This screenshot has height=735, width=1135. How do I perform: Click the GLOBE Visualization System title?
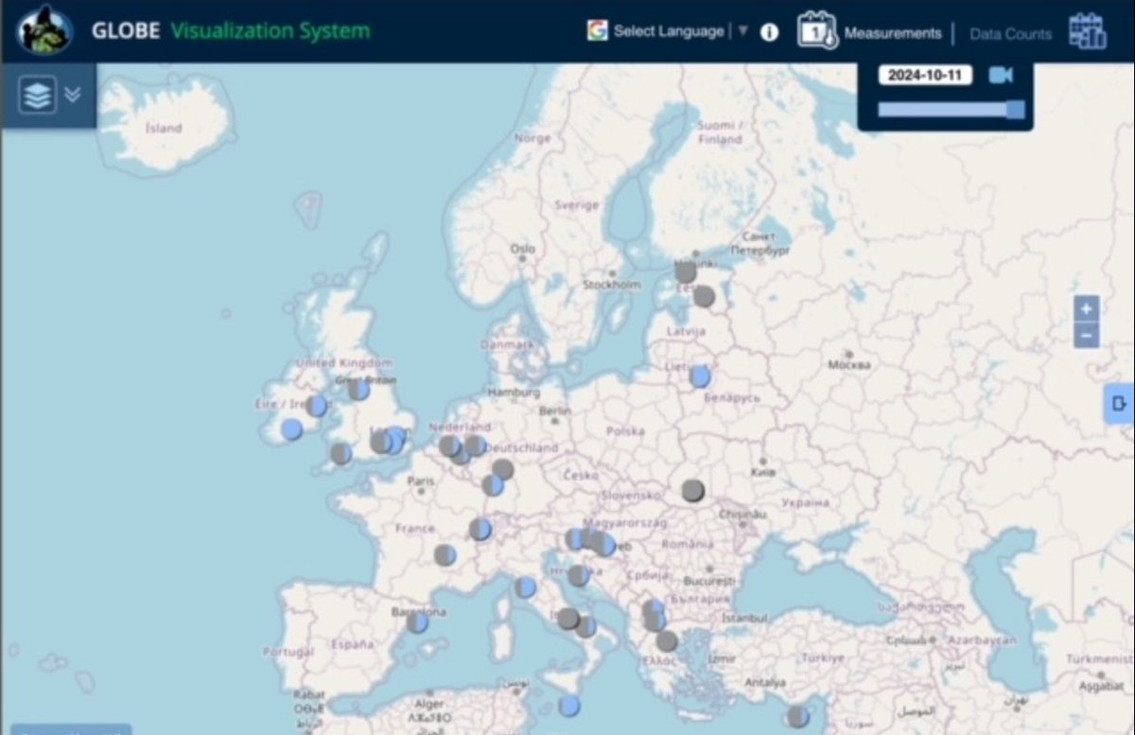pyautogui.click(x=231, y=30)
